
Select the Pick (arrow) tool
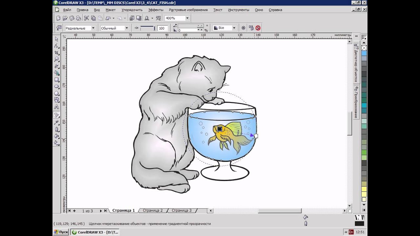[56, 39]
